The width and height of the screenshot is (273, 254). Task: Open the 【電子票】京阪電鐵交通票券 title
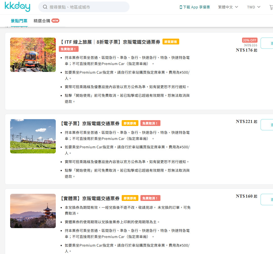[90, 123]
